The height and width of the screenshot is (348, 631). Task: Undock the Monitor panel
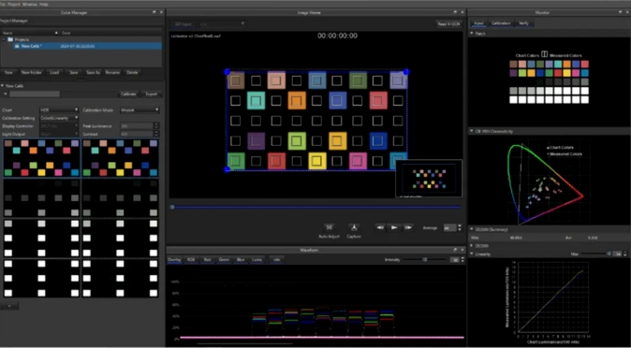[620, 12]
